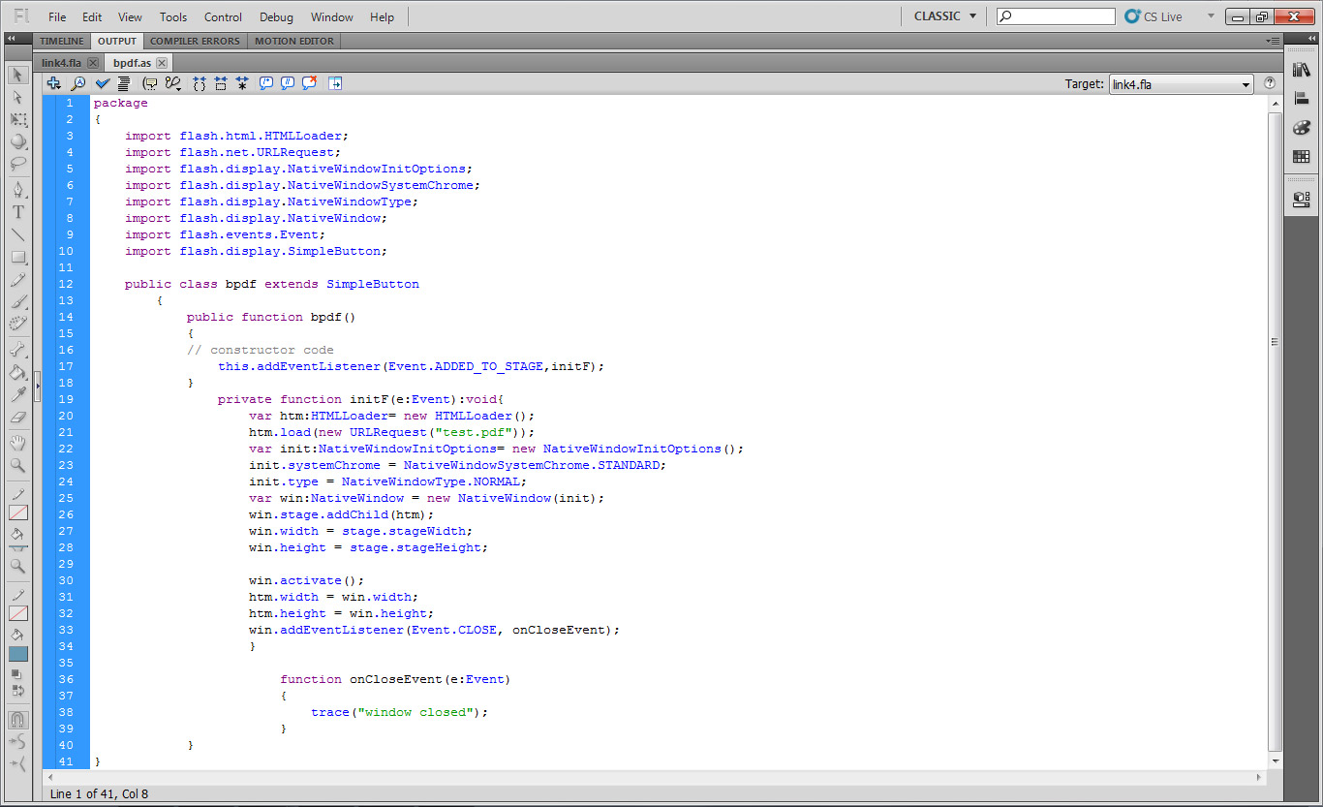Select the Lasso tool
Screen dimensions: 1323x807
[17, 164]
